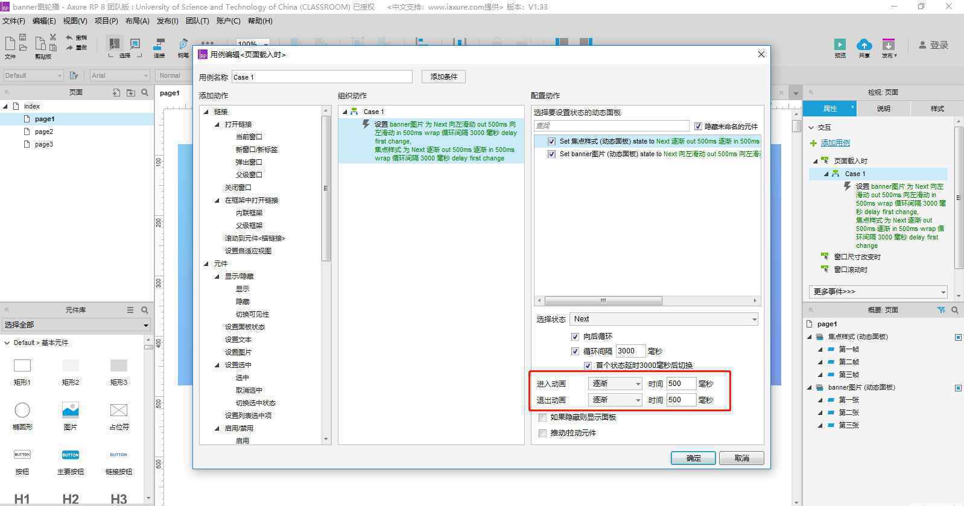Open the 选择全部 library dropdown
This screenshot has height=506, width=964.
[x=75, y=325]
